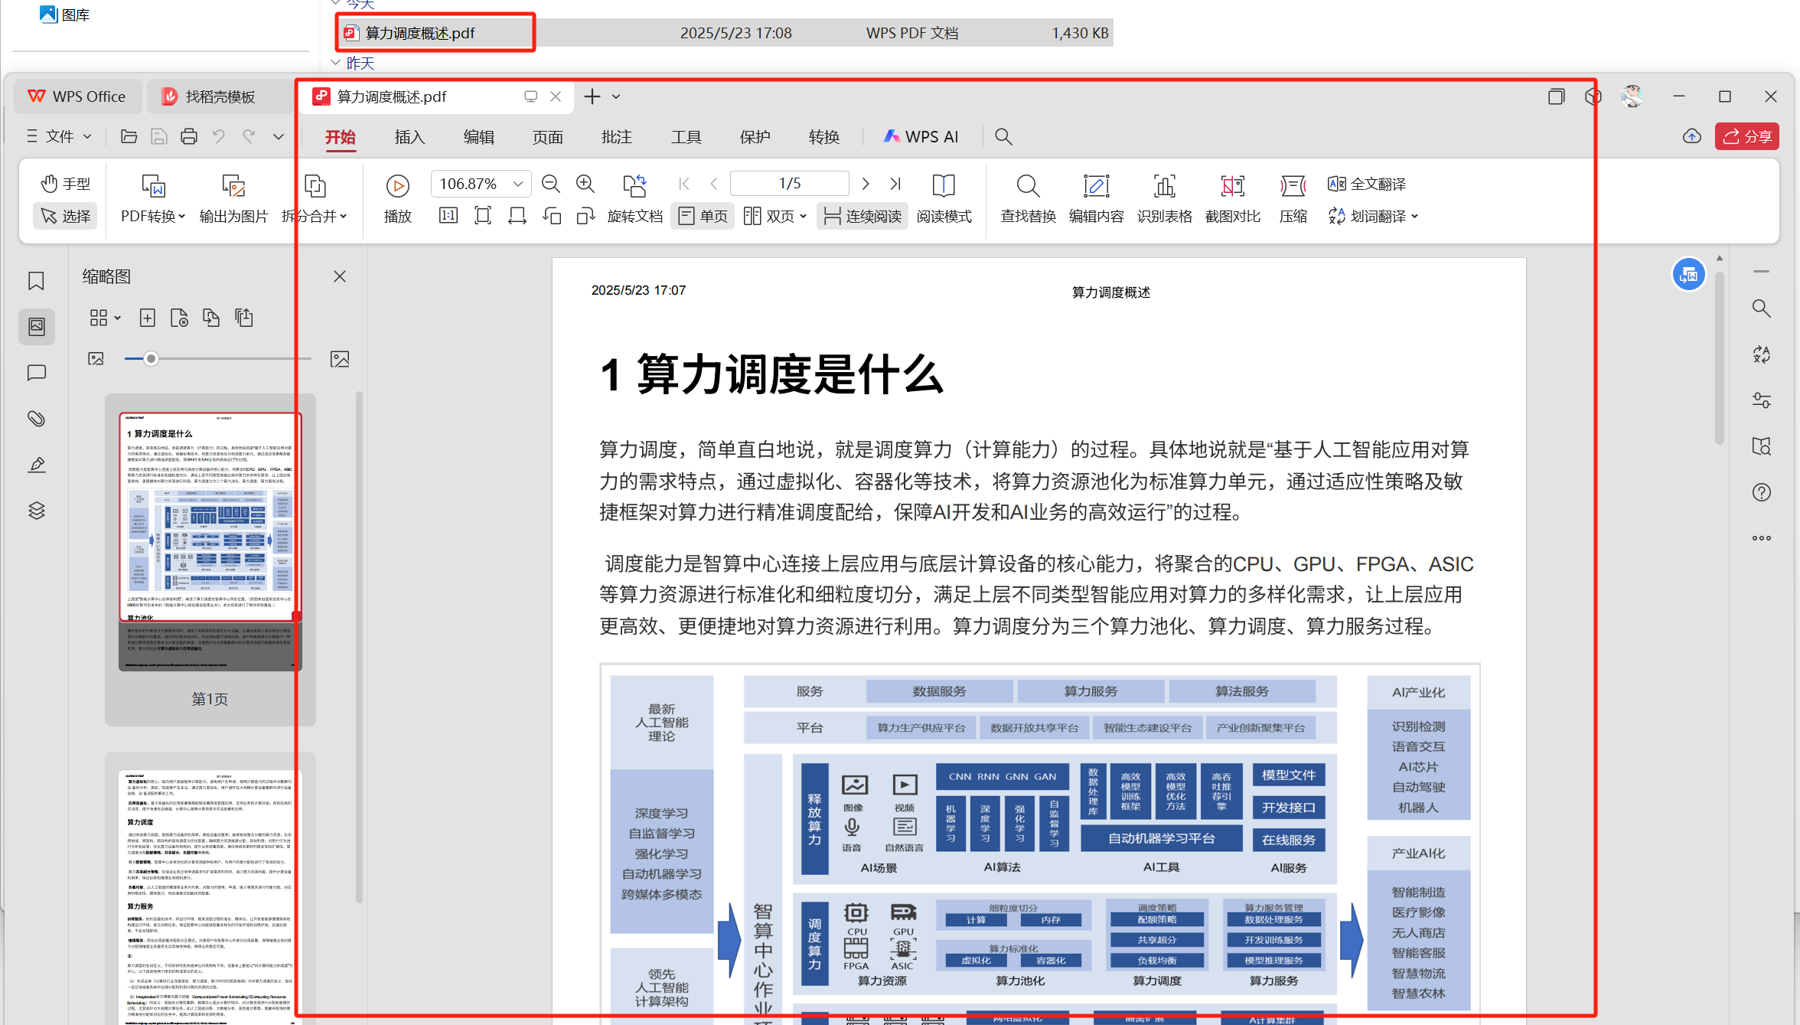The height and width of the screenshot is (1025, 1800).
Task: Toggle Continuous Reading mode
Action: pyautogui.click(x=862, y=217)
